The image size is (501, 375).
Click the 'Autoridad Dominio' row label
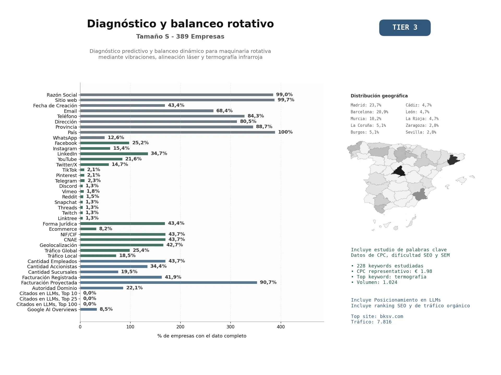(55, 288)
